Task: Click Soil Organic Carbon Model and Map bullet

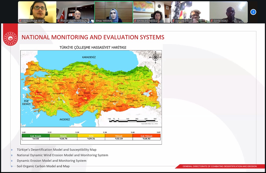Action: (43, 166)
